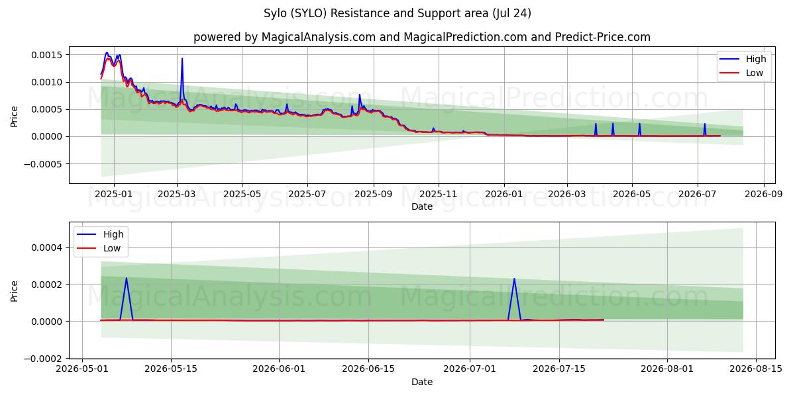Image resolution: width=795 pixels, height=397 pixels.
Task: Click the bottom chart y-axis value '0.0004'
Action: click(48, 247)
